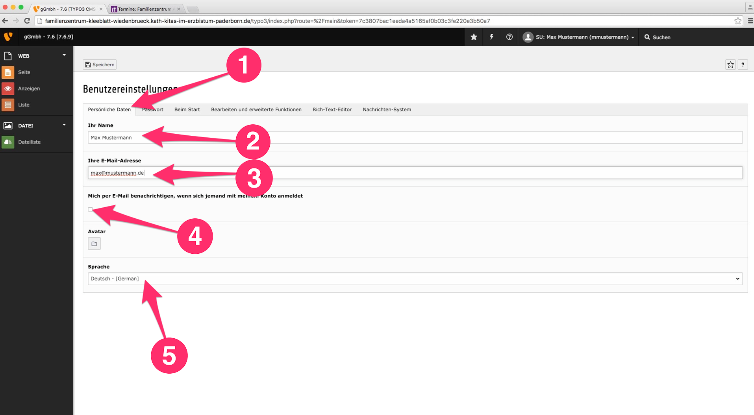Open the Max Mustermann user menu

[x=578, y=37]
